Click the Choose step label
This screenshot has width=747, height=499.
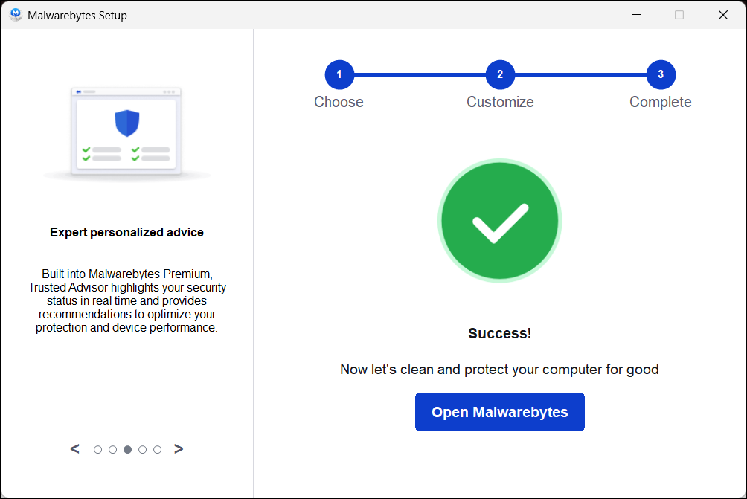[339, 102]
